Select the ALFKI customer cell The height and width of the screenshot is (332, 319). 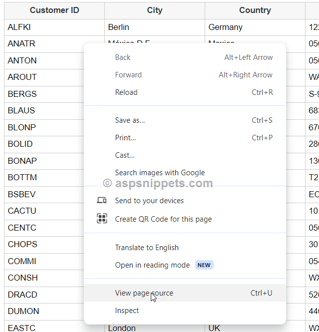click(19, 27)
